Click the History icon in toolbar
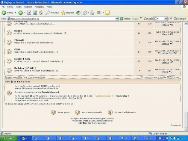Screen dimensions: 188x141 click(78, 13)
